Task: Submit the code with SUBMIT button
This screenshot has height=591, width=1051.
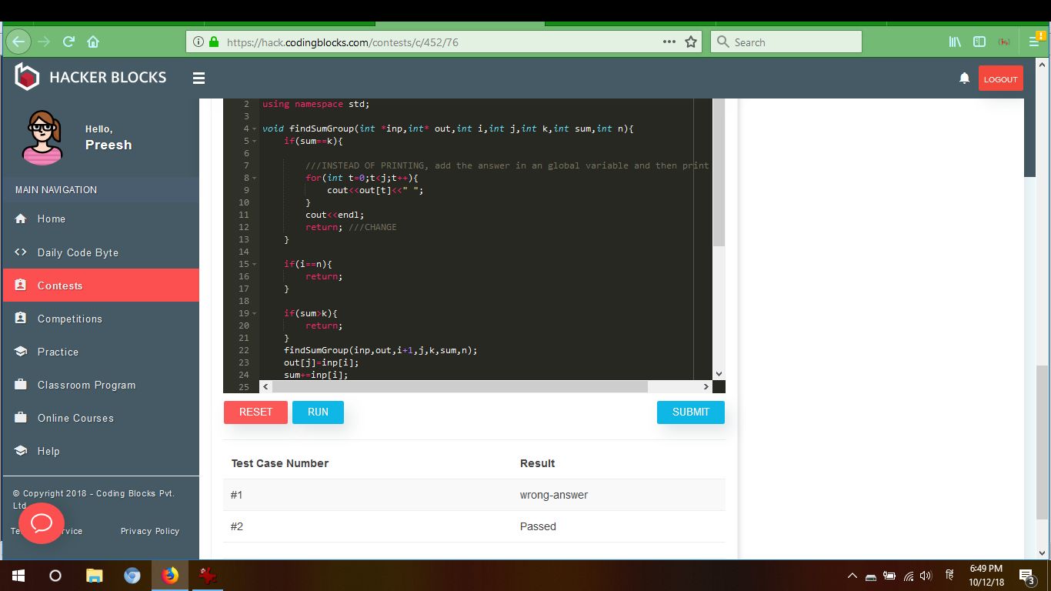Action: pyautogui.click(x=690, y=412)
